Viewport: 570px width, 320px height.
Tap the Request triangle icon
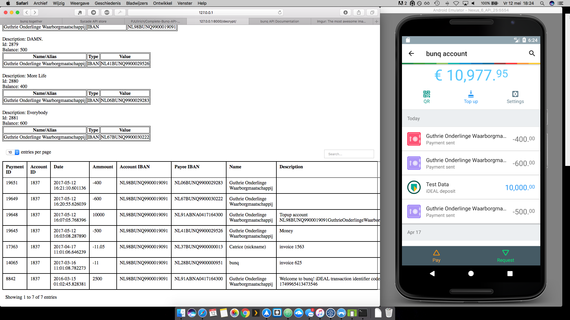point(505,253)
